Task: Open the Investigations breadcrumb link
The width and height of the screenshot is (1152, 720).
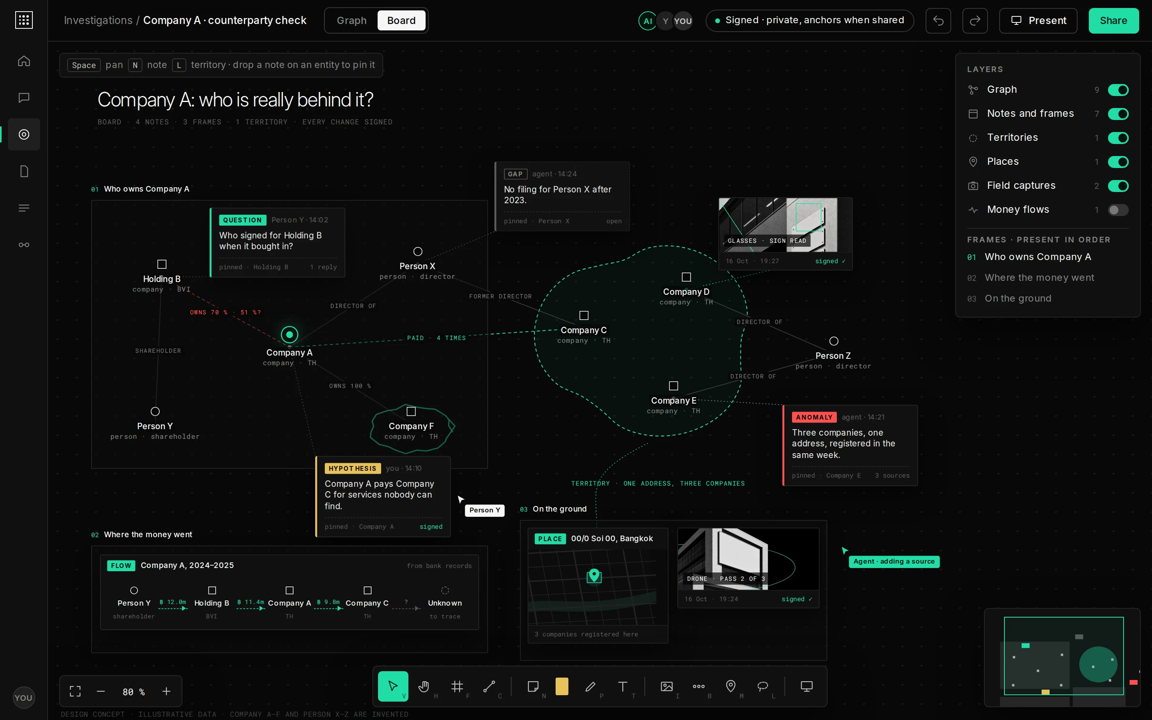Action: 98,20
